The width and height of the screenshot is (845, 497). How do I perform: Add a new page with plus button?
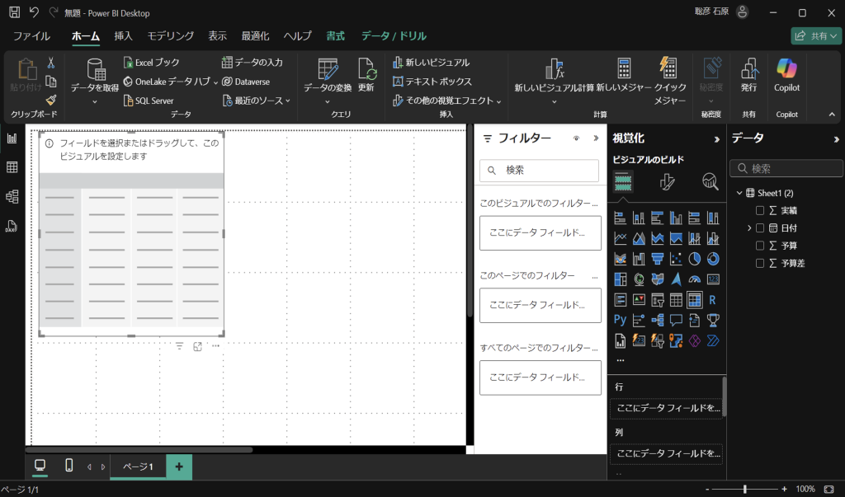[179, 467]
